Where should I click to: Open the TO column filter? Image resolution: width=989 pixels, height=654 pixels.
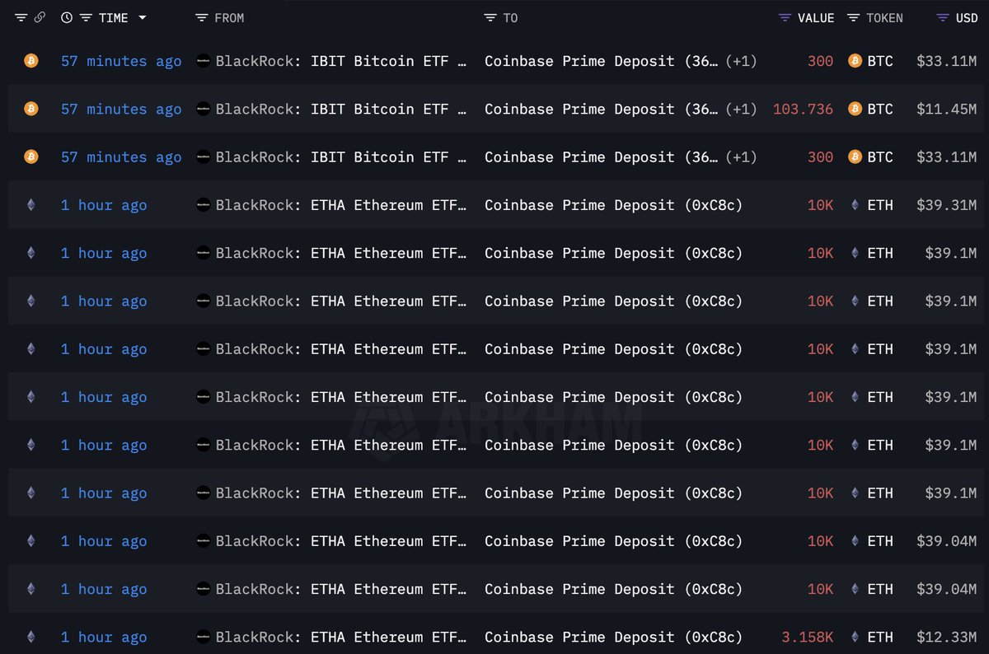490,18
